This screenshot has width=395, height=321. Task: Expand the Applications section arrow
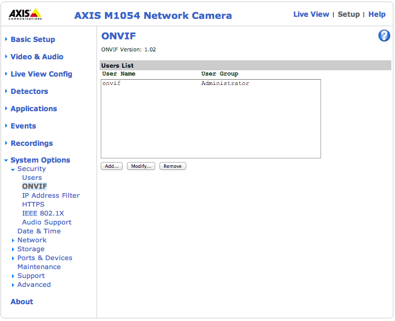6,109
